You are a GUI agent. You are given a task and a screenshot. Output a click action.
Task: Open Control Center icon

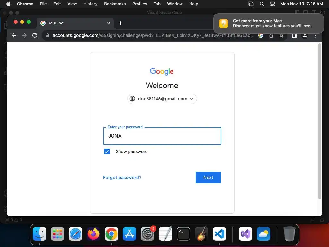click(x=272, y=4)
